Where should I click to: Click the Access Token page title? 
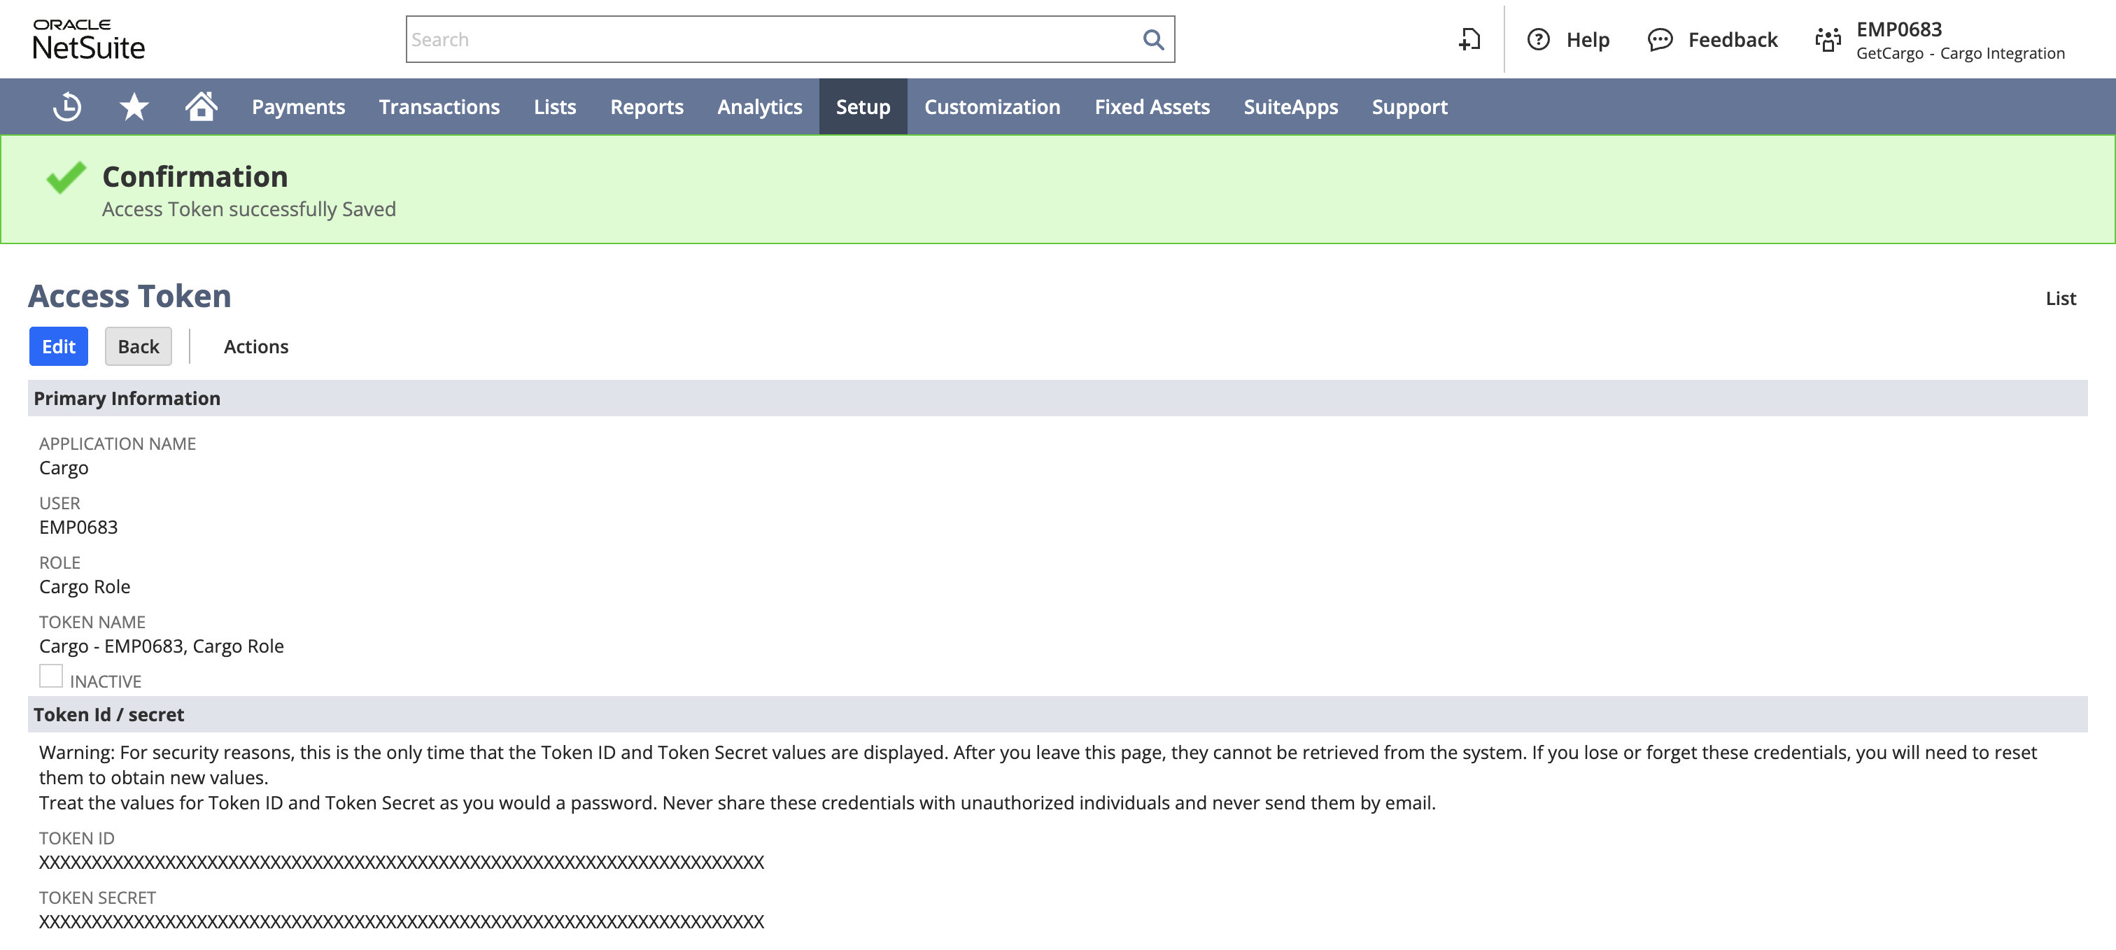pyautogui.click(x=129, y=296)
